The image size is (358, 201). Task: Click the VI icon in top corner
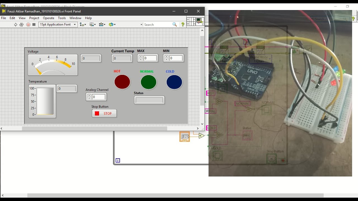point(200,21)
